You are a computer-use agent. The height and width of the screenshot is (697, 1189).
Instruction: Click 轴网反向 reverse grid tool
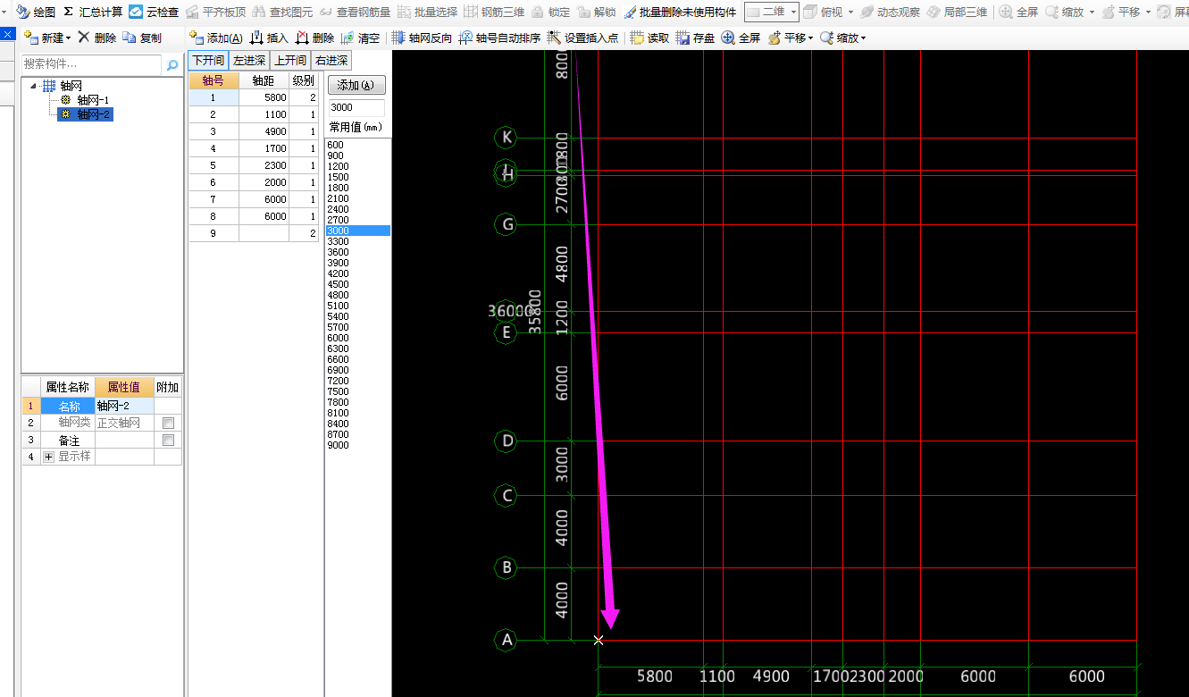pyautogui.click(x=422, y=38)
